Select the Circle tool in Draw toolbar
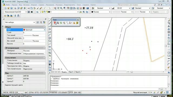173x97 pixels. (50, 38)
